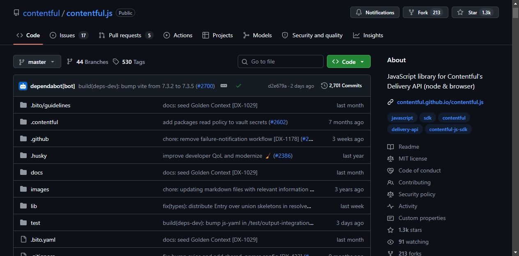Open the Security policy link
Screen dimensions: 519x256
pos(417,194)
